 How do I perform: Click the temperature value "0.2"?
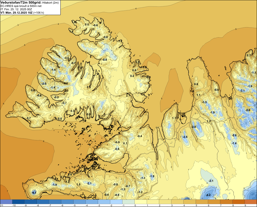tap(132, 76)
